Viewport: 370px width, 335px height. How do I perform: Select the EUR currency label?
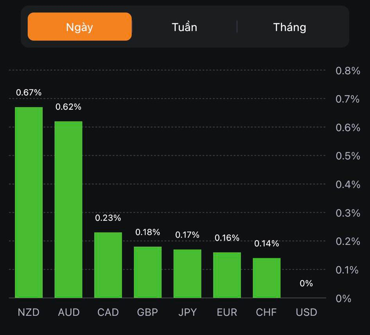[x=227, y=313]
